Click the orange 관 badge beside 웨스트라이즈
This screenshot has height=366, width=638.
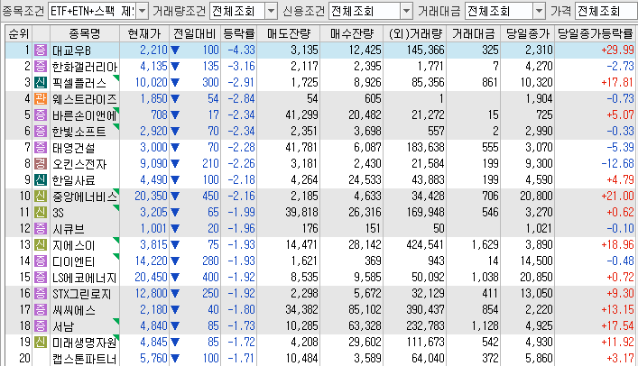41,99
